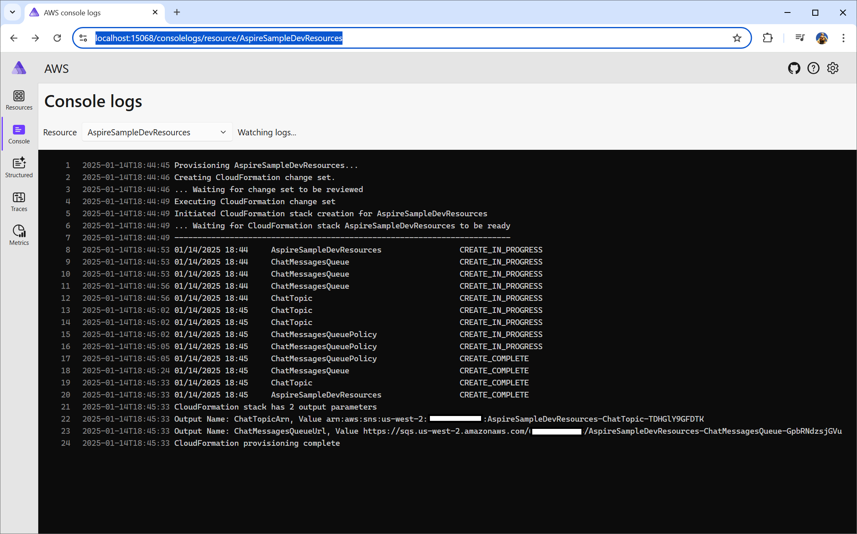Go to the Traces page
The height and width of the screenshot is (534, 857).
coord(19,201)
